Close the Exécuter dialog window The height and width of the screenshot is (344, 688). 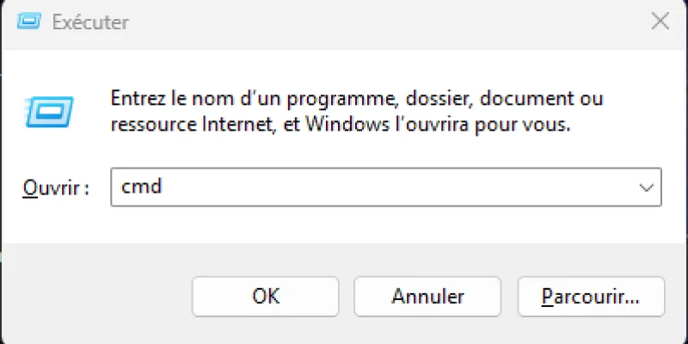pyautogui.click(x=660, y=22)
